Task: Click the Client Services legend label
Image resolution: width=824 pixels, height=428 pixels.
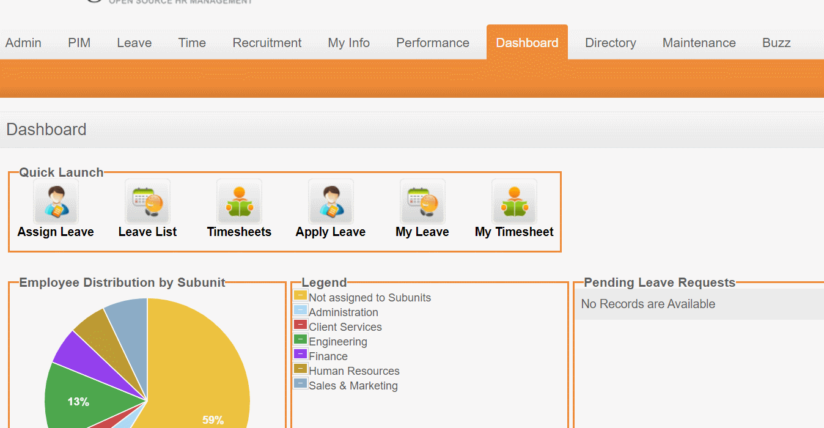Action: (x=345, y=327)
